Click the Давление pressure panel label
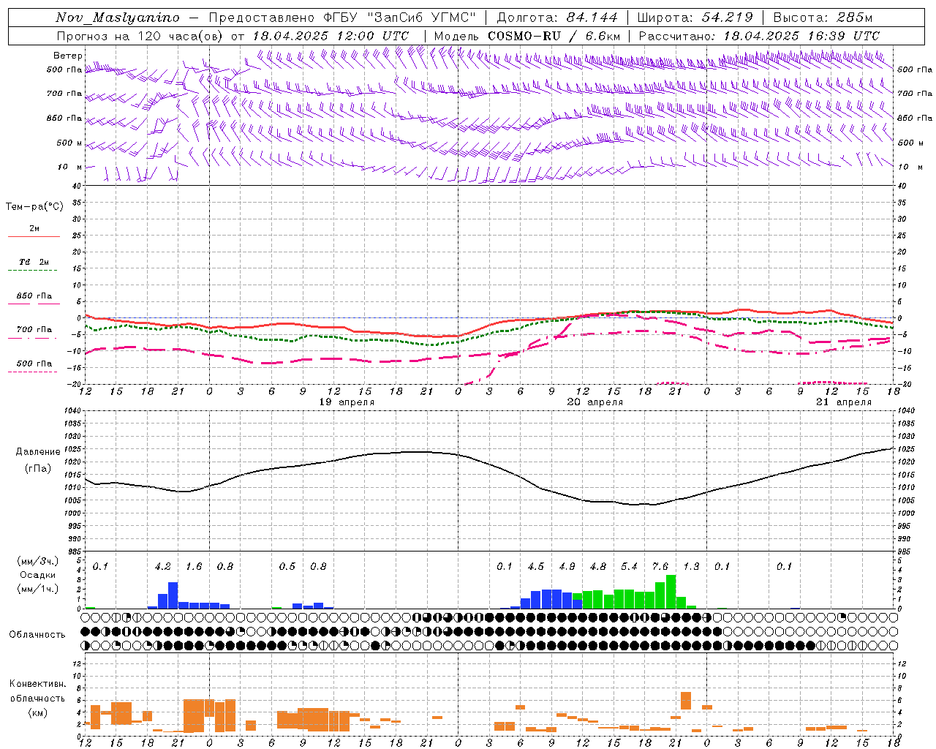 (38, 452)
